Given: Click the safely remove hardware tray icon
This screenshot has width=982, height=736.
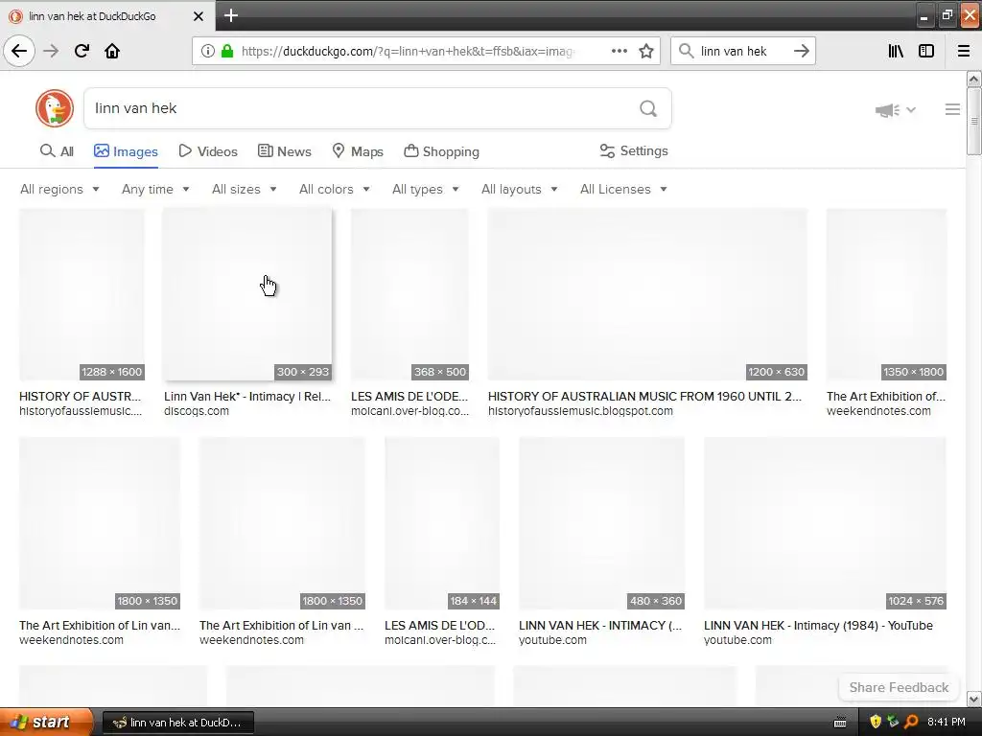Looking at the screenshot, I should (893, 723).
